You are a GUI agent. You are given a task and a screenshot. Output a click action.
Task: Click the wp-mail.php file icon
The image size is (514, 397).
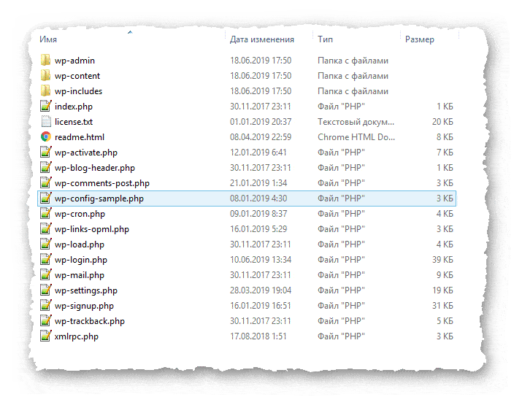click(46, 275)
